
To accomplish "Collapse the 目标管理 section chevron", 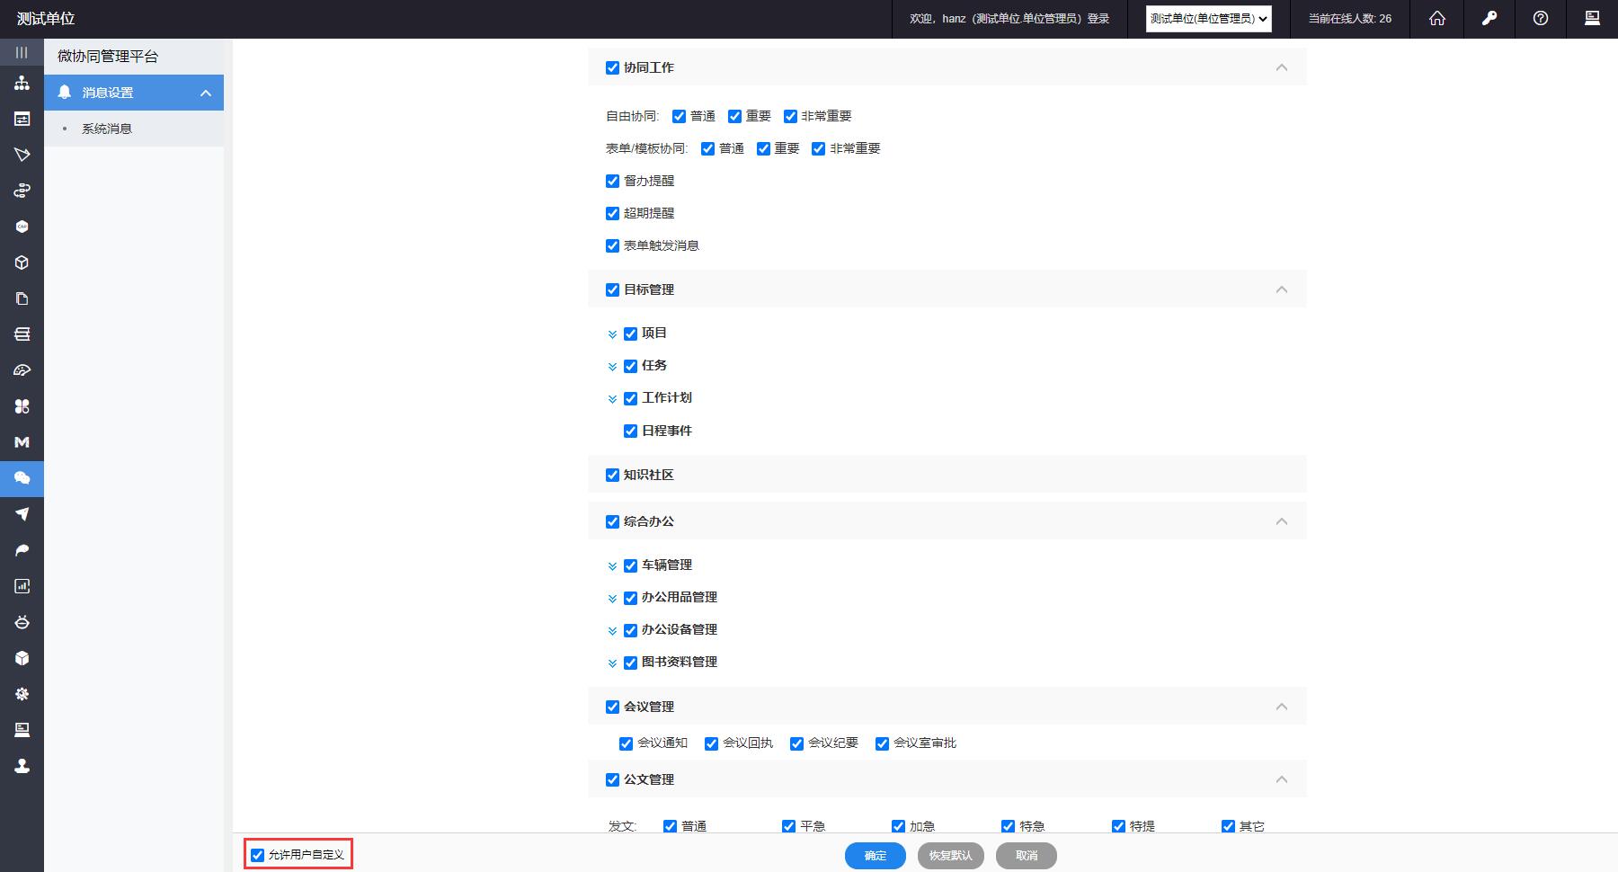I will tap(1282, 289).
